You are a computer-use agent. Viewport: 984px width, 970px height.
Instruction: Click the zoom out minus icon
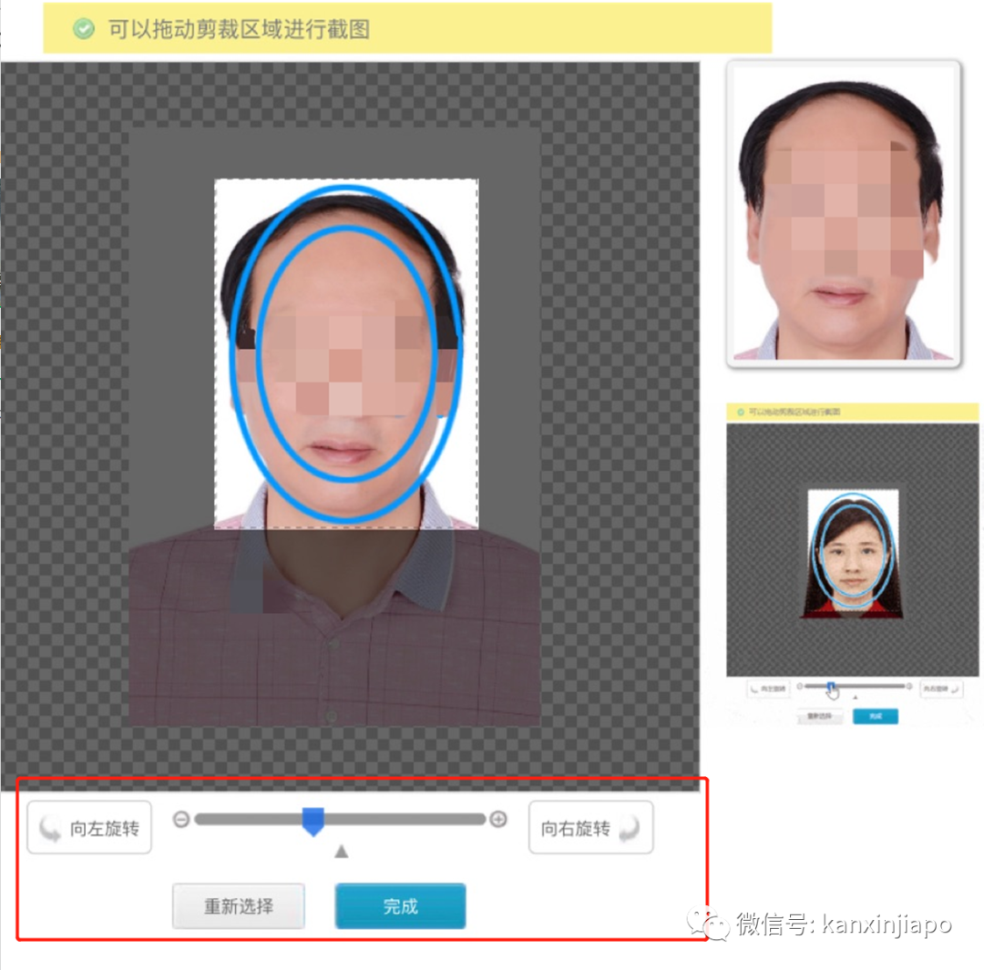point(180,820)
